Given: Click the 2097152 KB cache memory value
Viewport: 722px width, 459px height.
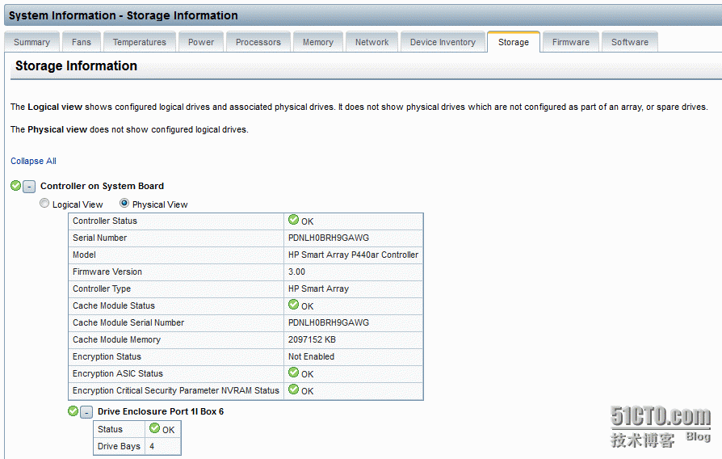Looking at the screenshot, I should click(312, 339).
